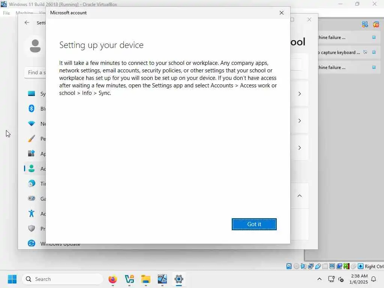
Task: Click the Settings gear taskbar icon
Action: click(179, 279)
